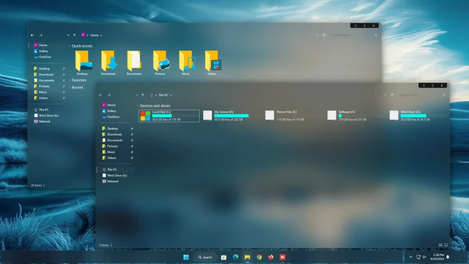Select Theme Files (E:) drive
Image resolution: width=469 pixels, height=264 pixels.
(294, 116)
